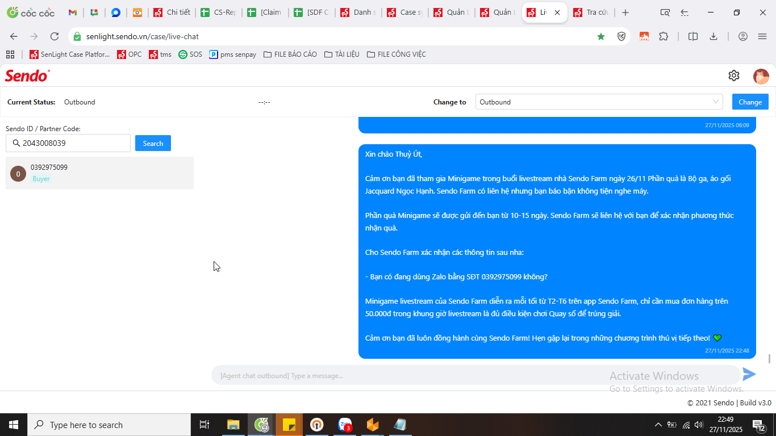Open Sticky Notes from the taskbar
This screenshot has height=436, width=776.
tap(289, 425)
